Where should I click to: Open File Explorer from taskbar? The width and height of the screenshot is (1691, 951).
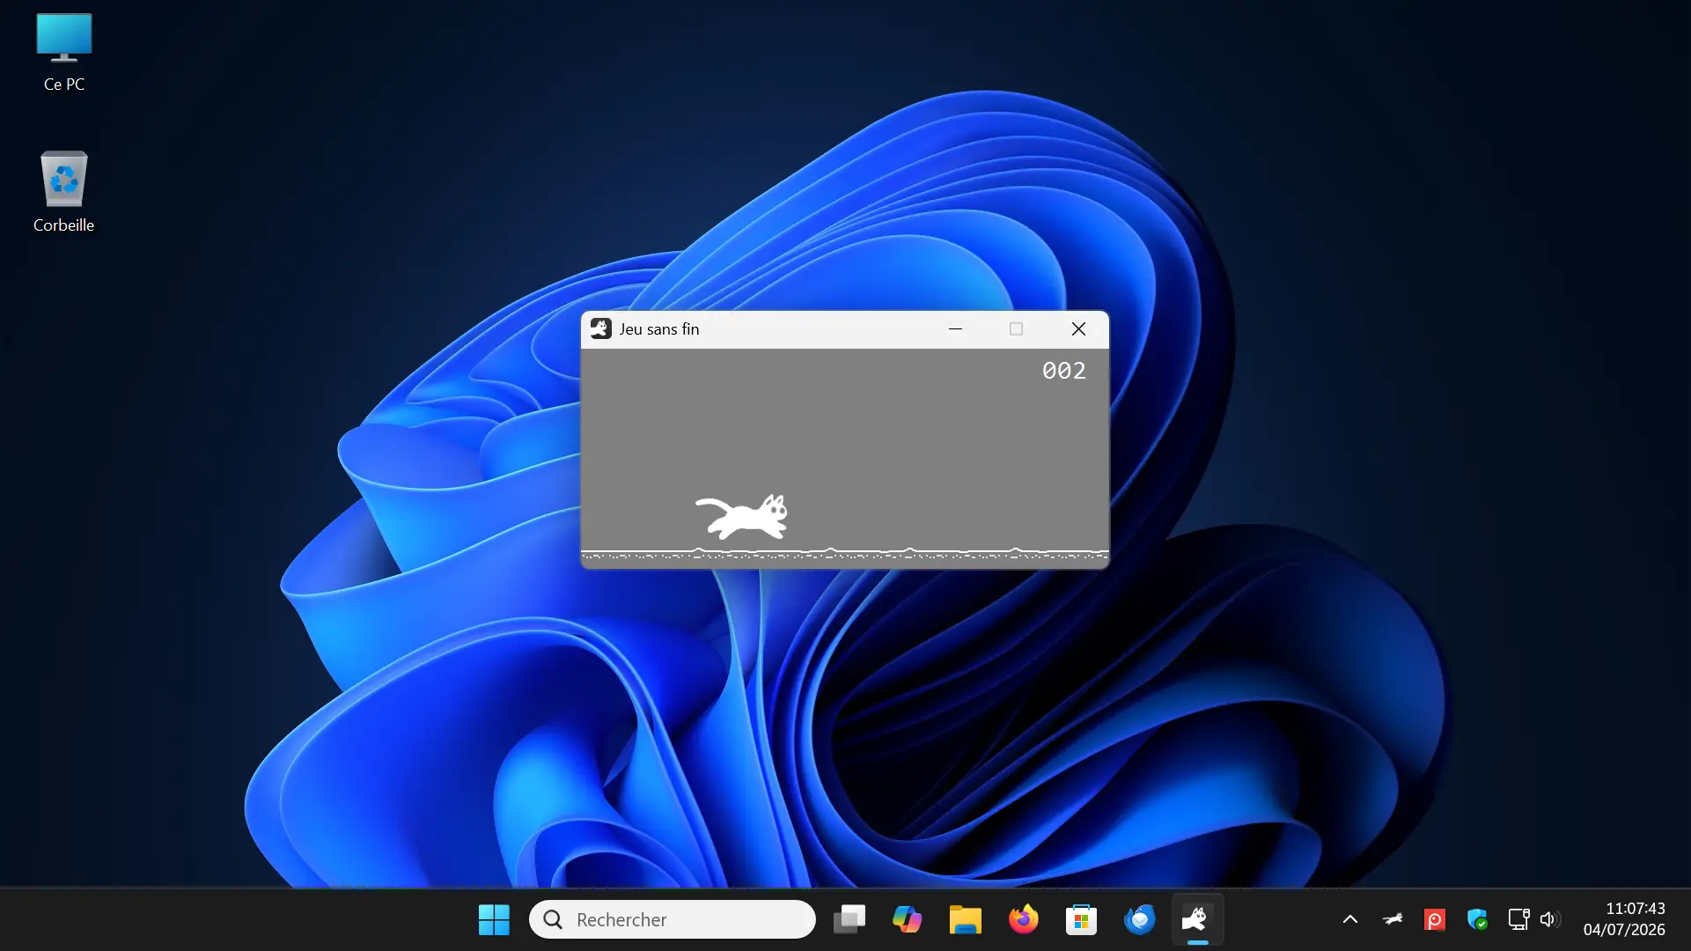[x=965, y=919]
